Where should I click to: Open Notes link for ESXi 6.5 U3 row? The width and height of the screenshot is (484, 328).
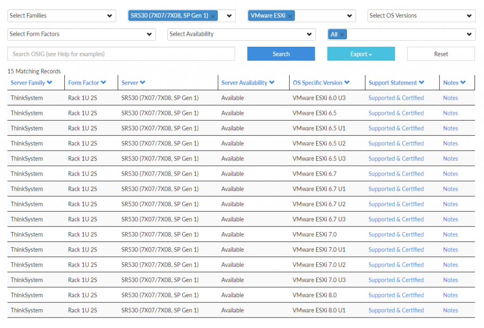450,159
